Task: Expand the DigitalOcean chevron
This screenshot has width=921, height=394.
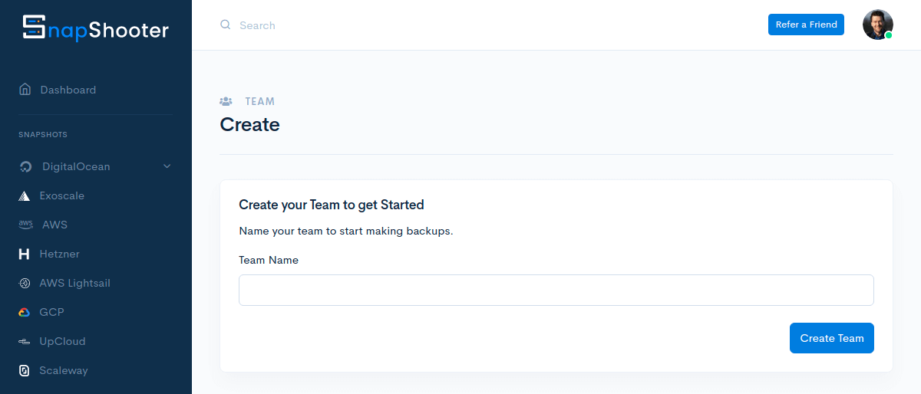Action: [167, 166]
